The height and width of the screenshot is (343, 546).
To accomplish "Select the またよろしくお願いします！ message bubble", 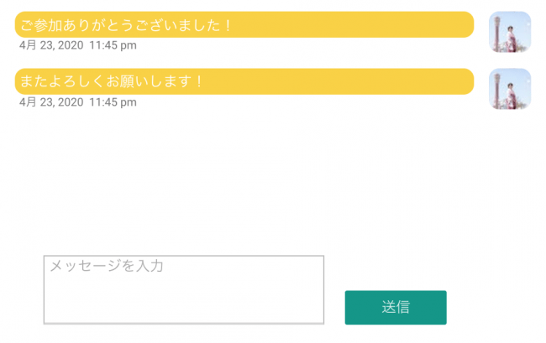I will click(x=244, y=81).
